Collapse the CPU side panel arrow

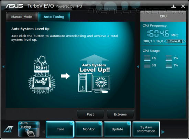138,67
